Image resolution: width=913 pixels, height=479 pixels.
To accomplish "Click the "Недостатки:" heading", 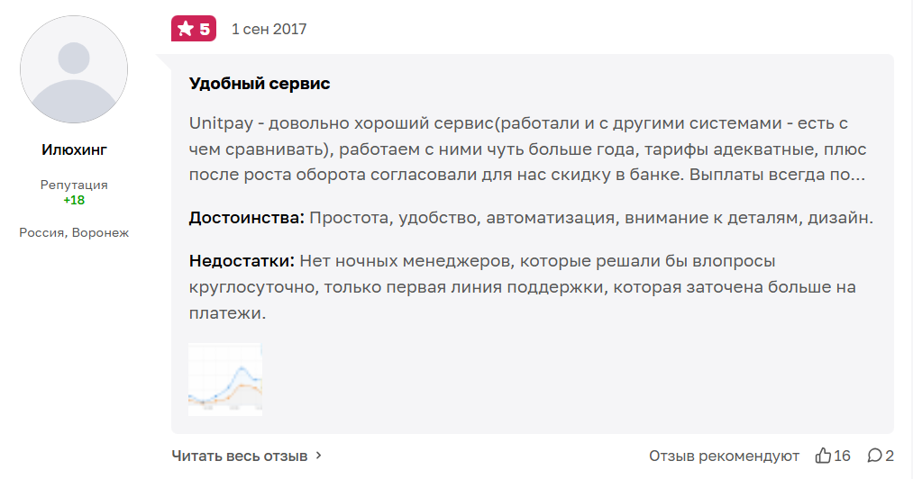I will coord(242,261).
